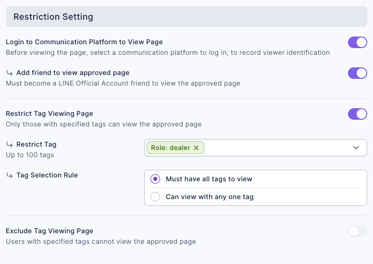This screenshot has width=373, height=264.
Task: Remove the 'Role: dealer' tag via X
Action: pyautogui.click(x=196, y=148)
